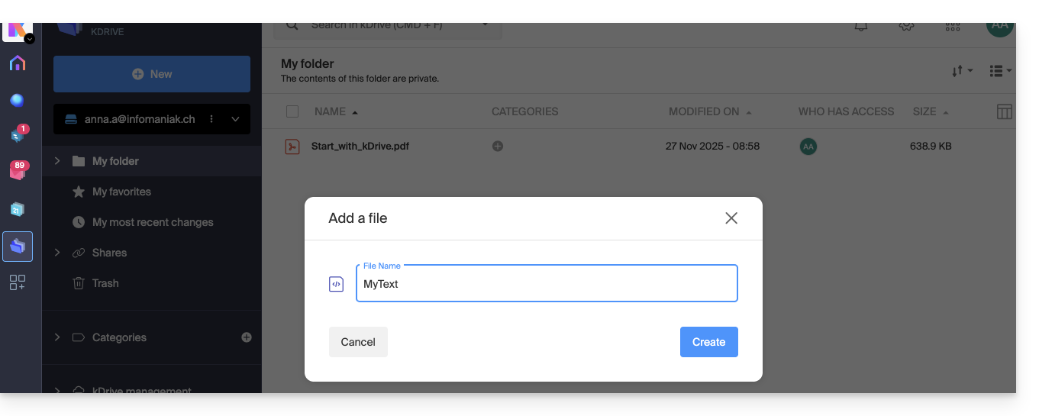Click the add more apps grid icon
This screenshot has width=1039, height=416.
(x=18, y=282)
